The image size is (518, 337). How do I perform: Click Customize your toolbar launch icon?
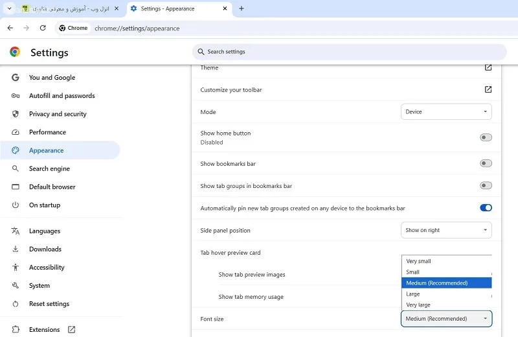pyautogui.click(x=488, y=89)
